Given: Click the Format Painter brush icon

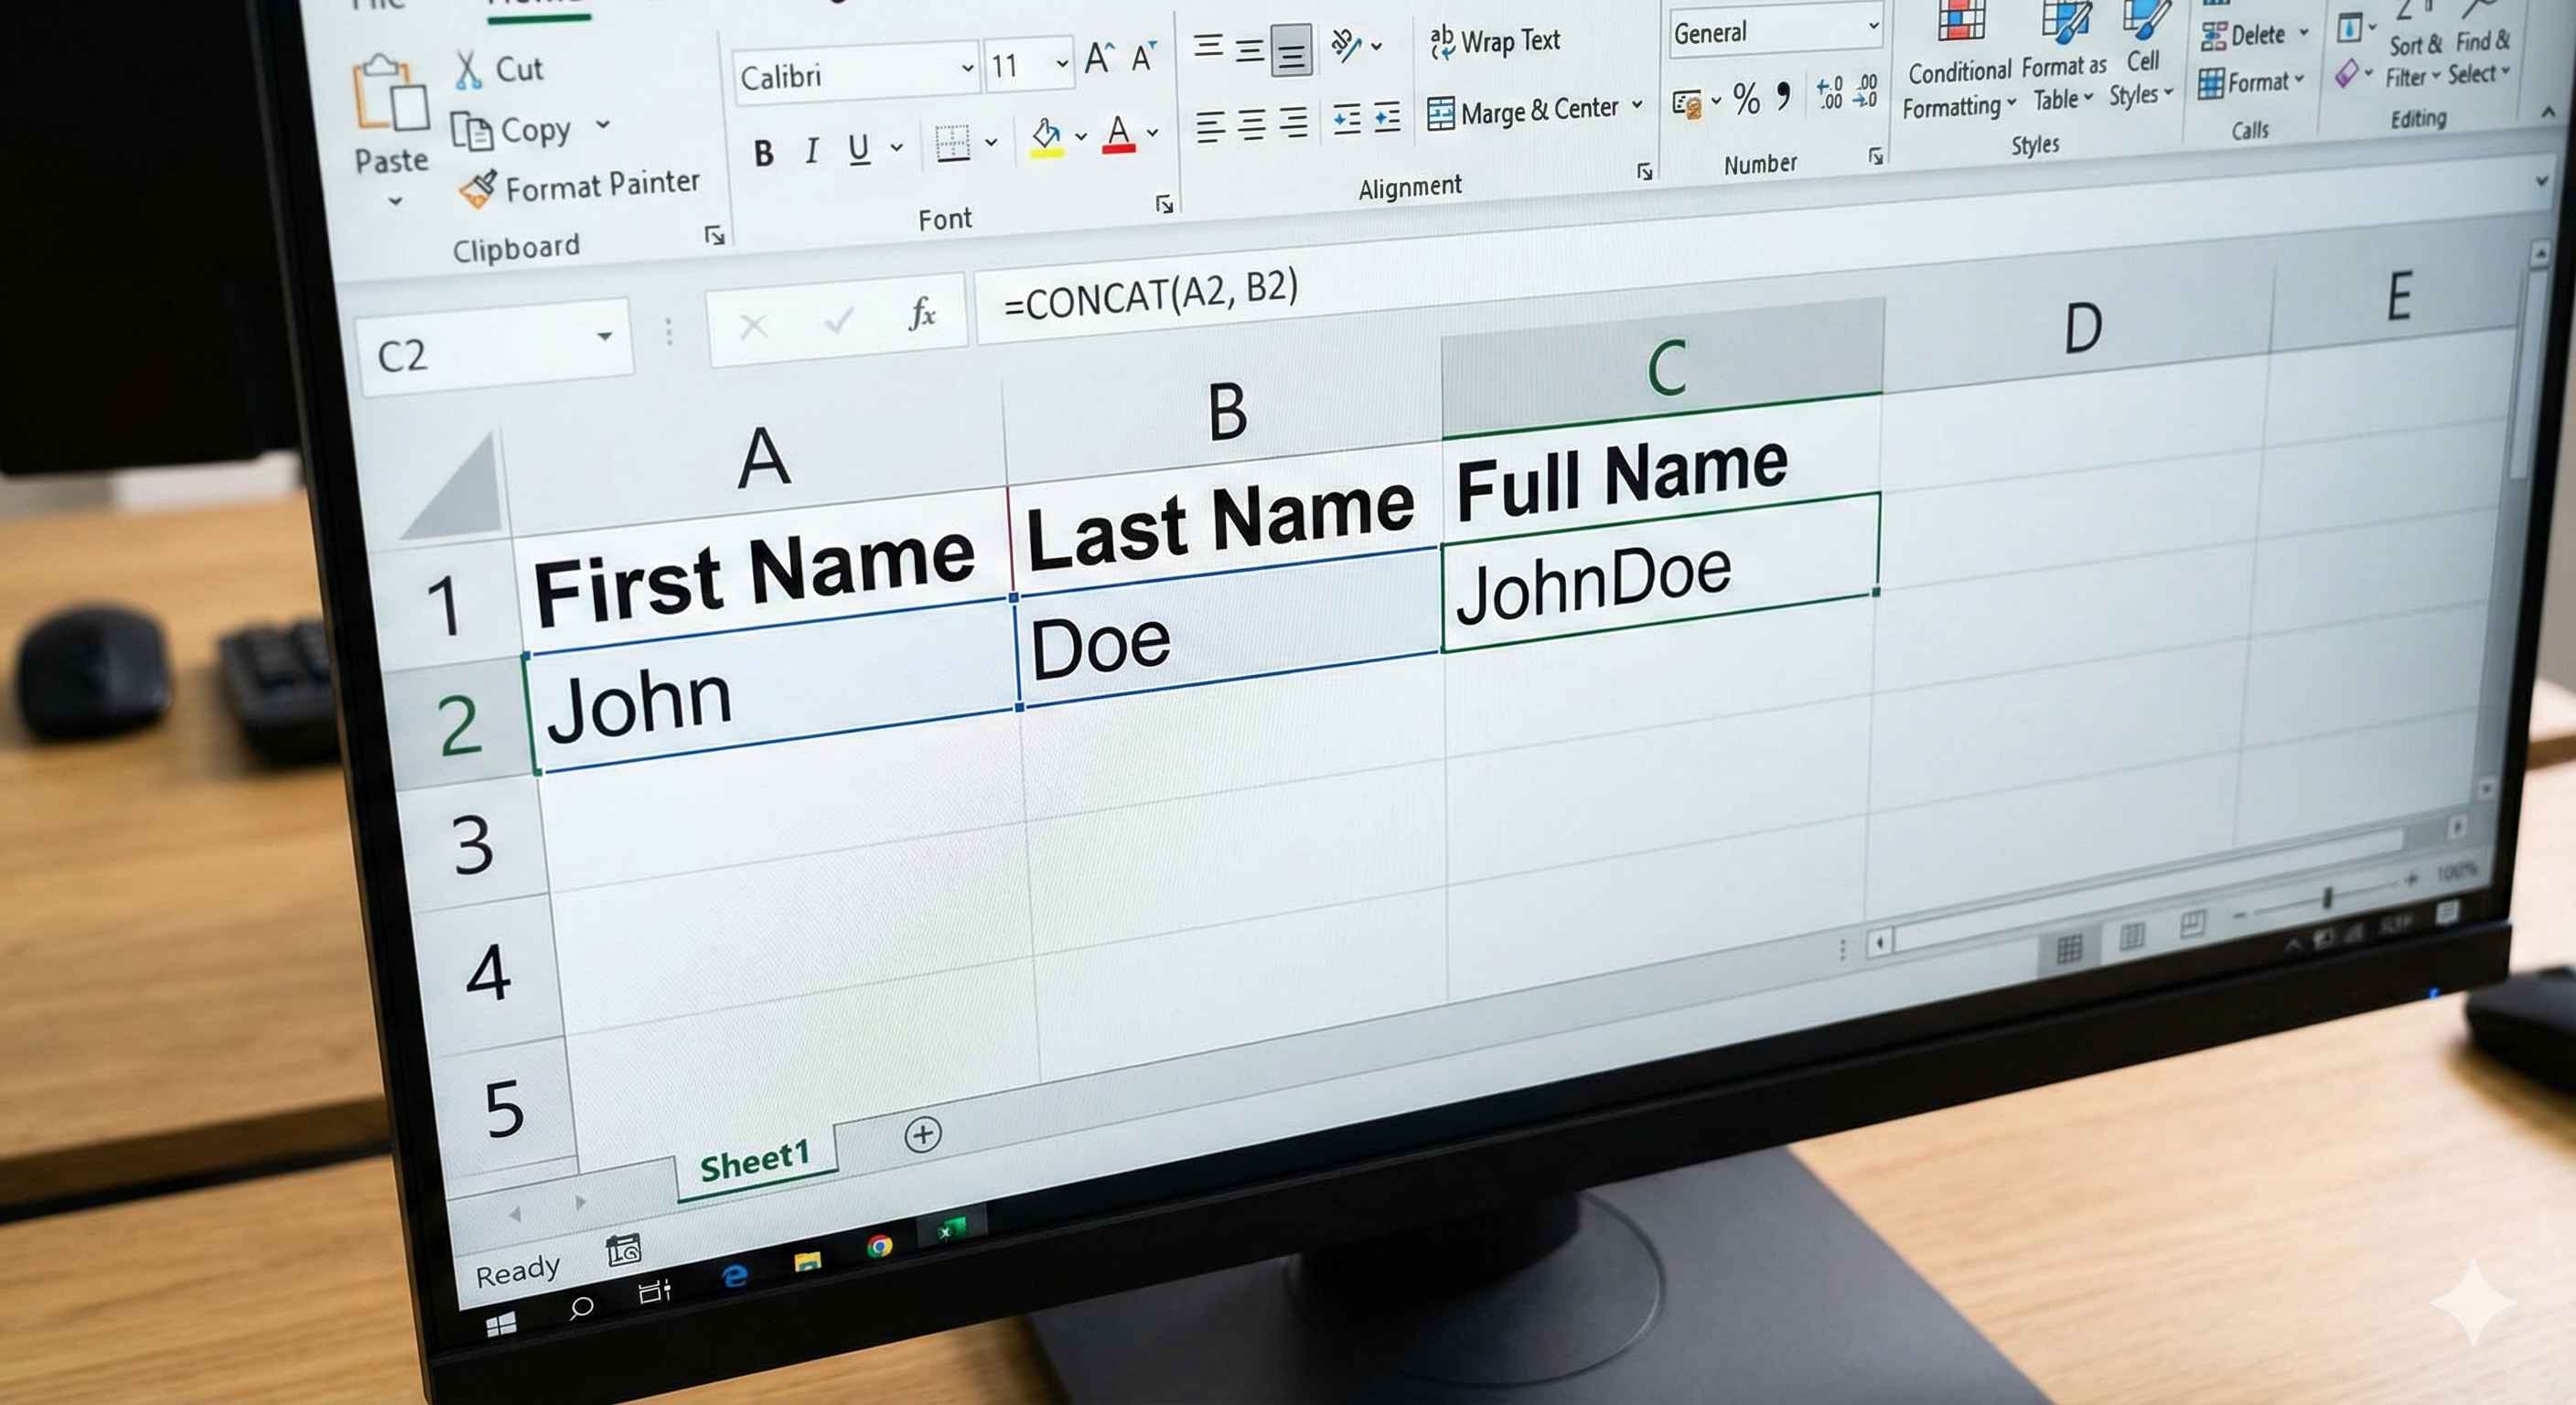Looking at the screenshot, I should coord(478,189).
